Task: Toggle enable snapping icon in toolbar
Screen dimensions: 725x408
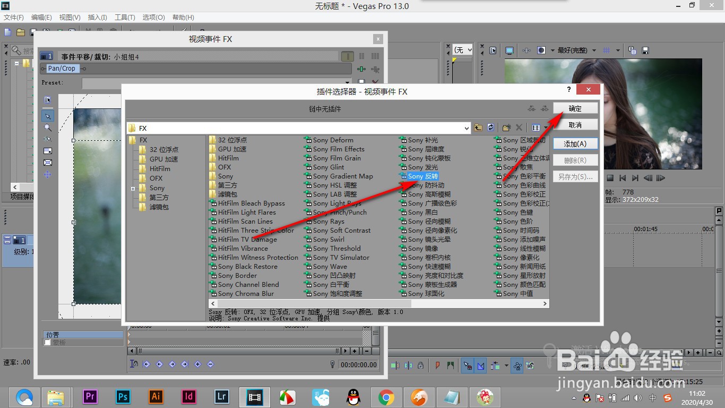Action: pyautogui.click(x=468, y=365)
